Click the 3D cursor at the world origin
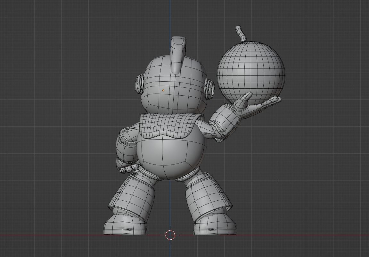369x257 pixels. (x=170, y=235)
